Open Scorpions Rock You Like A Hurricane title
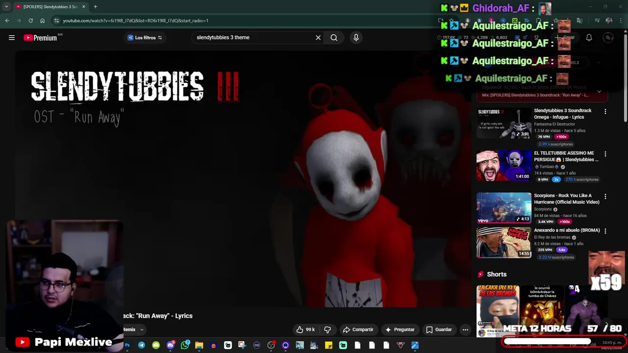628x353 pixels. point(567,199)
